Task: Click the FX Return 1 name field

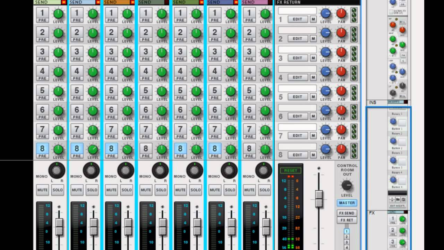Action: click(297, 11)
